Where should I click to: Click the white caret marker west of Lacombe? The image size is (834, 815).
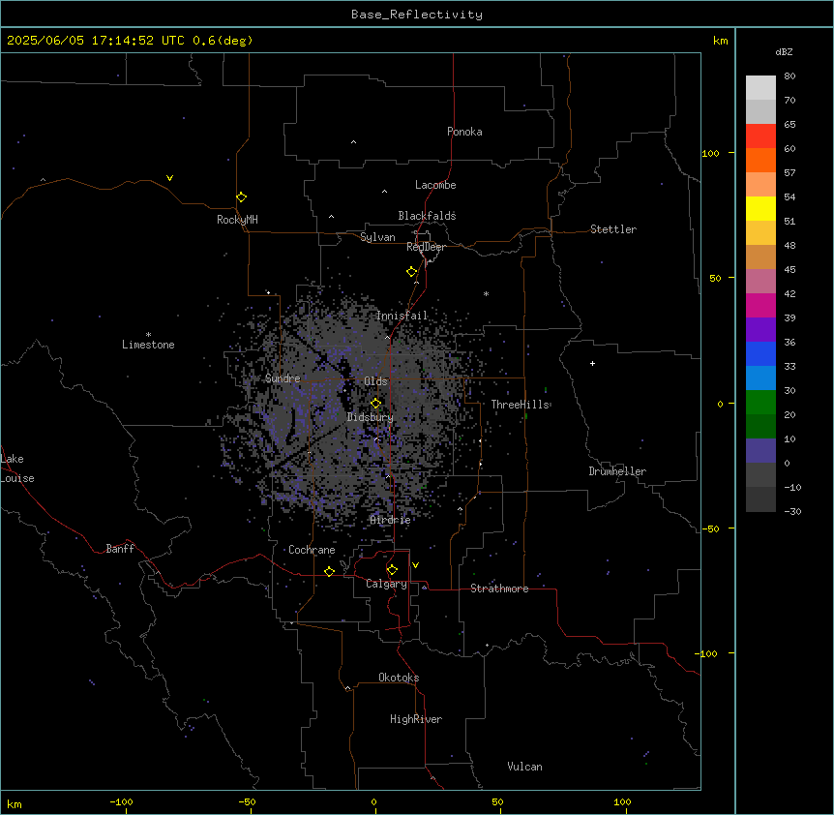(x=384, y=191)
